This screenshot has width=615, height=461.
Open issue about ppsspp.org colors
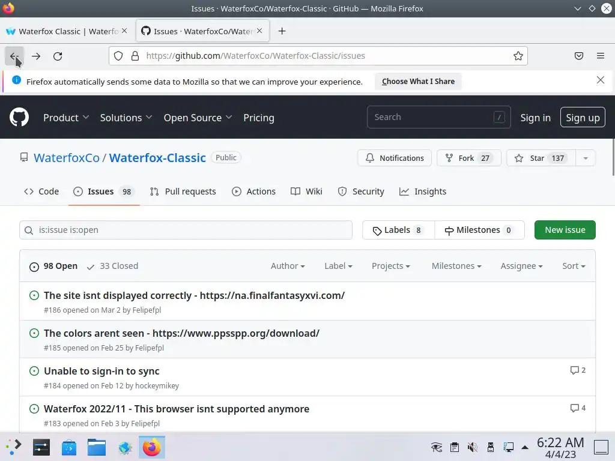(x=181, y=333)
